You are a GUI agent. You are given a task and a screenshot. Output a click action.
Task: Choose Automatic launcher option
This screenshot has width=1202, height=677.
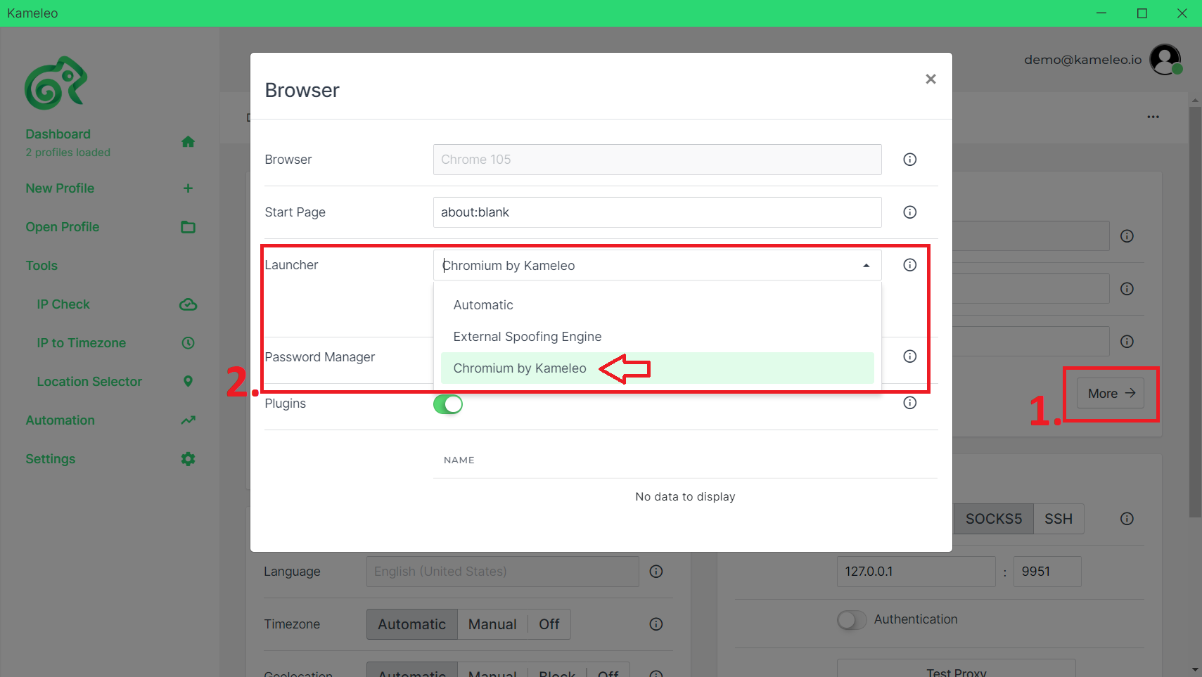658,305
